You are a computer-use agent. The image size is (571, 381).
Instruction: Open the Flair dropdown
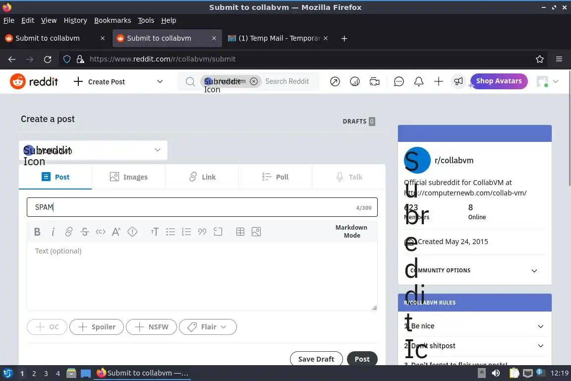point(208,326)
